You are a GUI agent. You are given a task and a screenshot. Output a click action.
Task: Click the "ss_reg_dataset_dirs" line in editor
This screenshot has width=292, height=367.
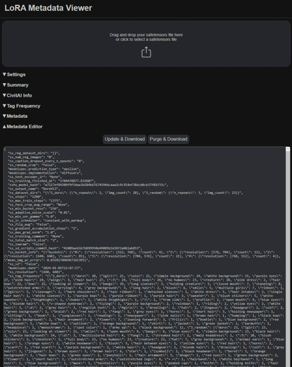pos(34,153)
